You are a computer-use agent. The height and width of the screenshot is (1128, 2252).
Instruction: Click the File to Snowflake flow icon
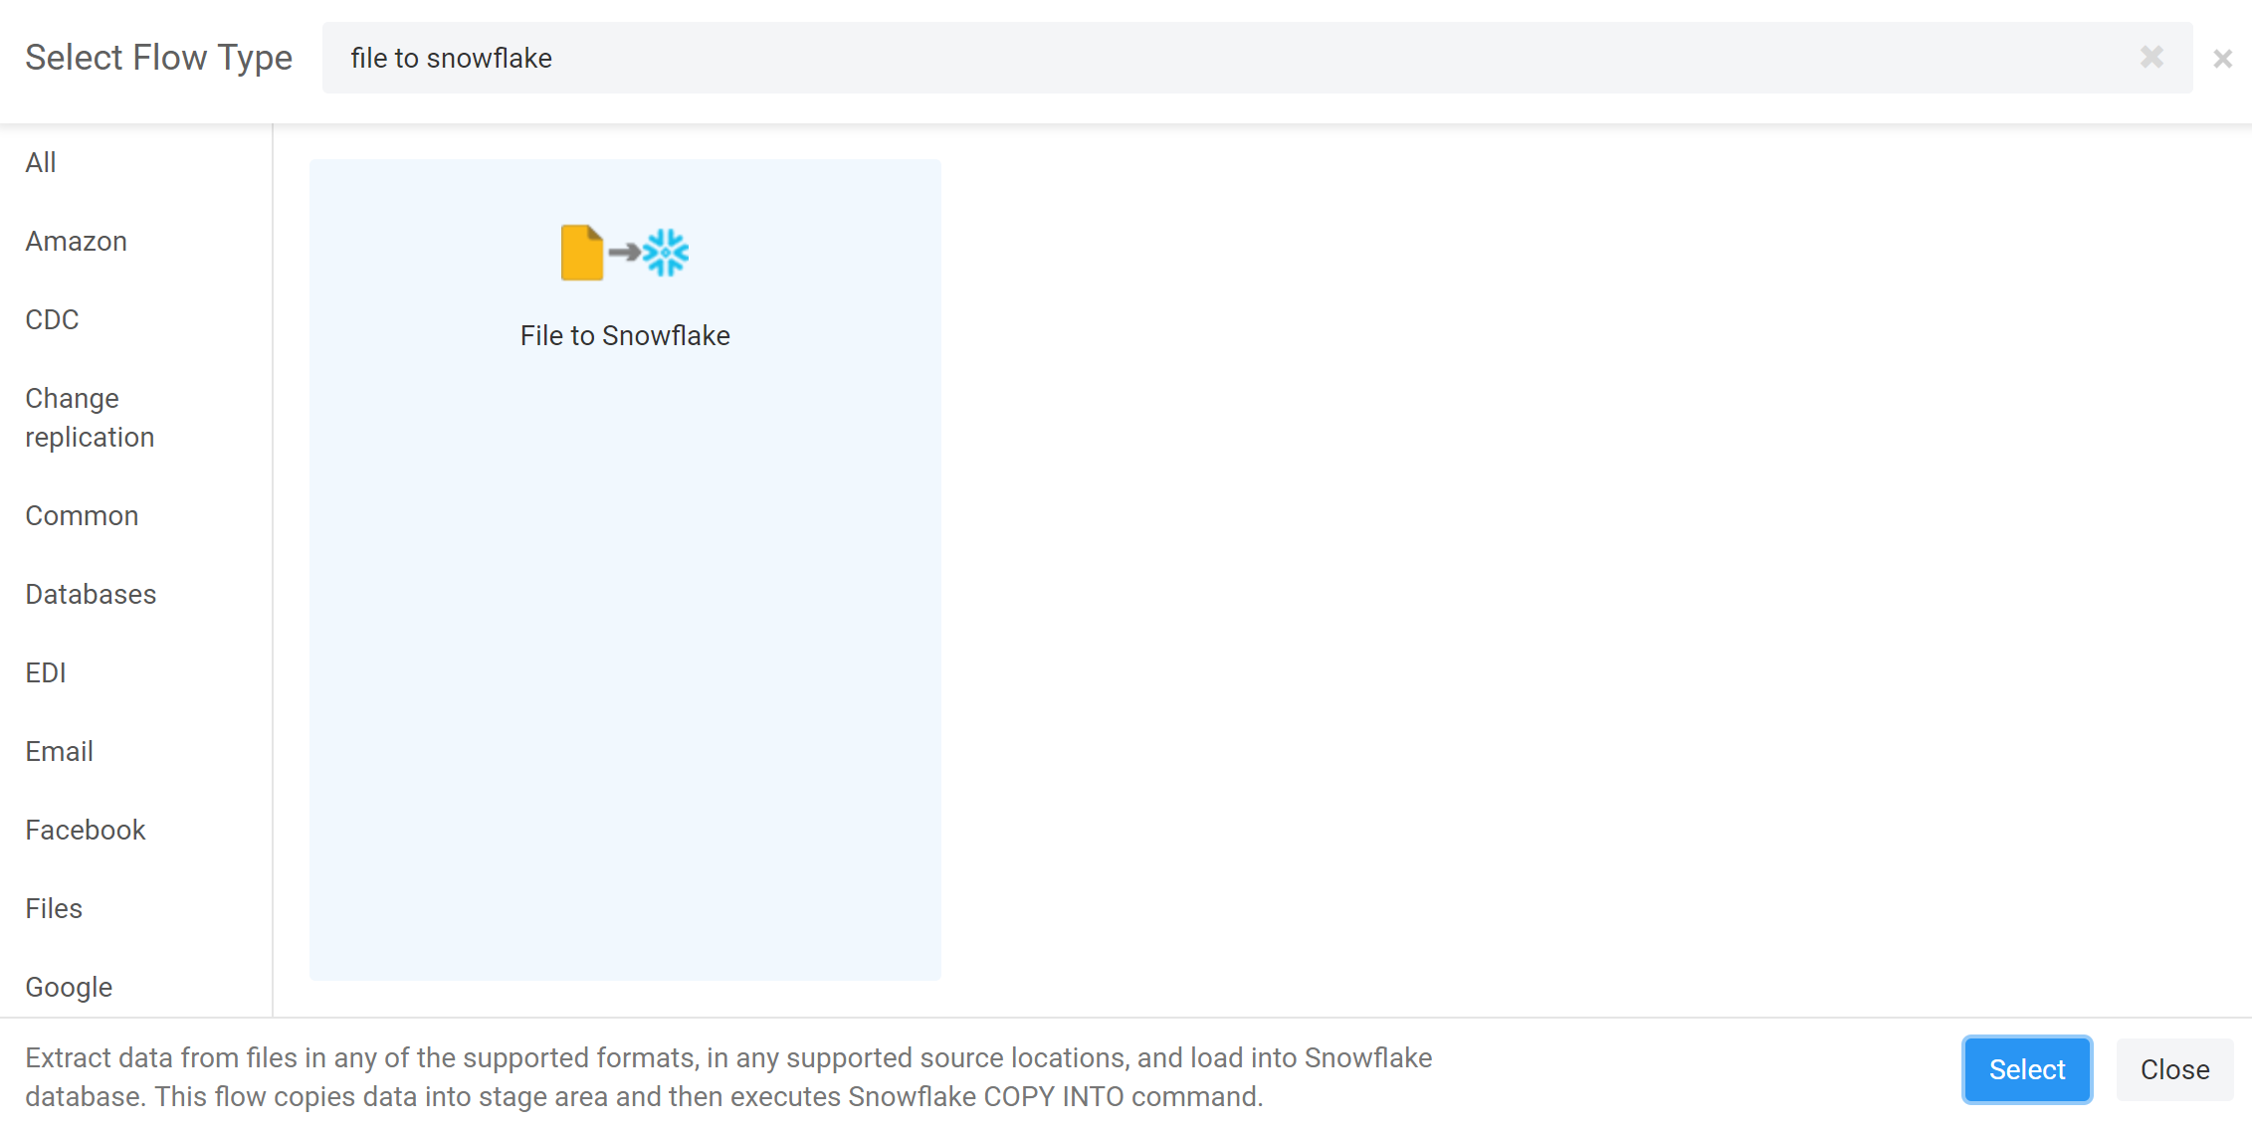(625, 253)
